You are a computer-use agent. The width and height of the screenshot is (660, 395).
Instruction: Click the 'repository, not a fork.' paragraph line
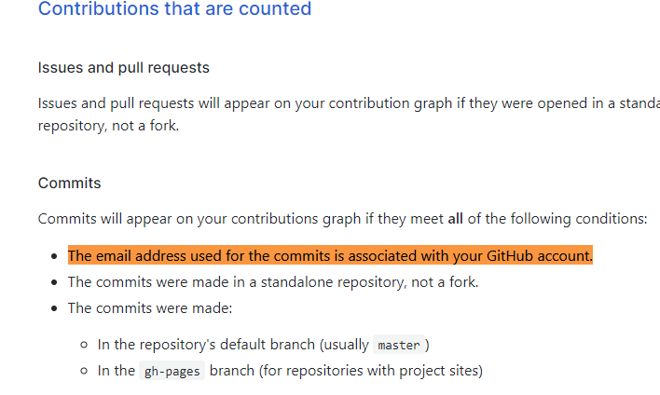pos(108,125)
